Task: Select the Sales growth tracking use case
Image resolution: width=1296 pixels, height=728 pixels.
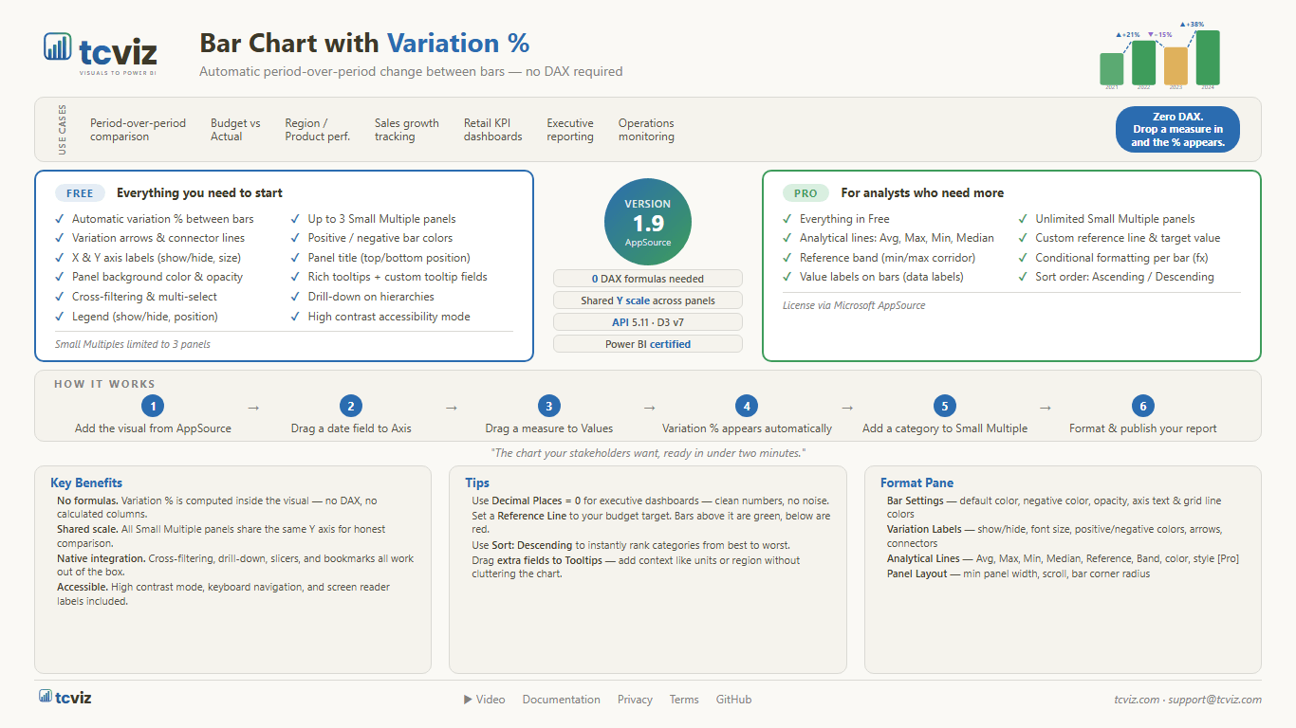Action: pyautogui.click(x=406, y=130)
